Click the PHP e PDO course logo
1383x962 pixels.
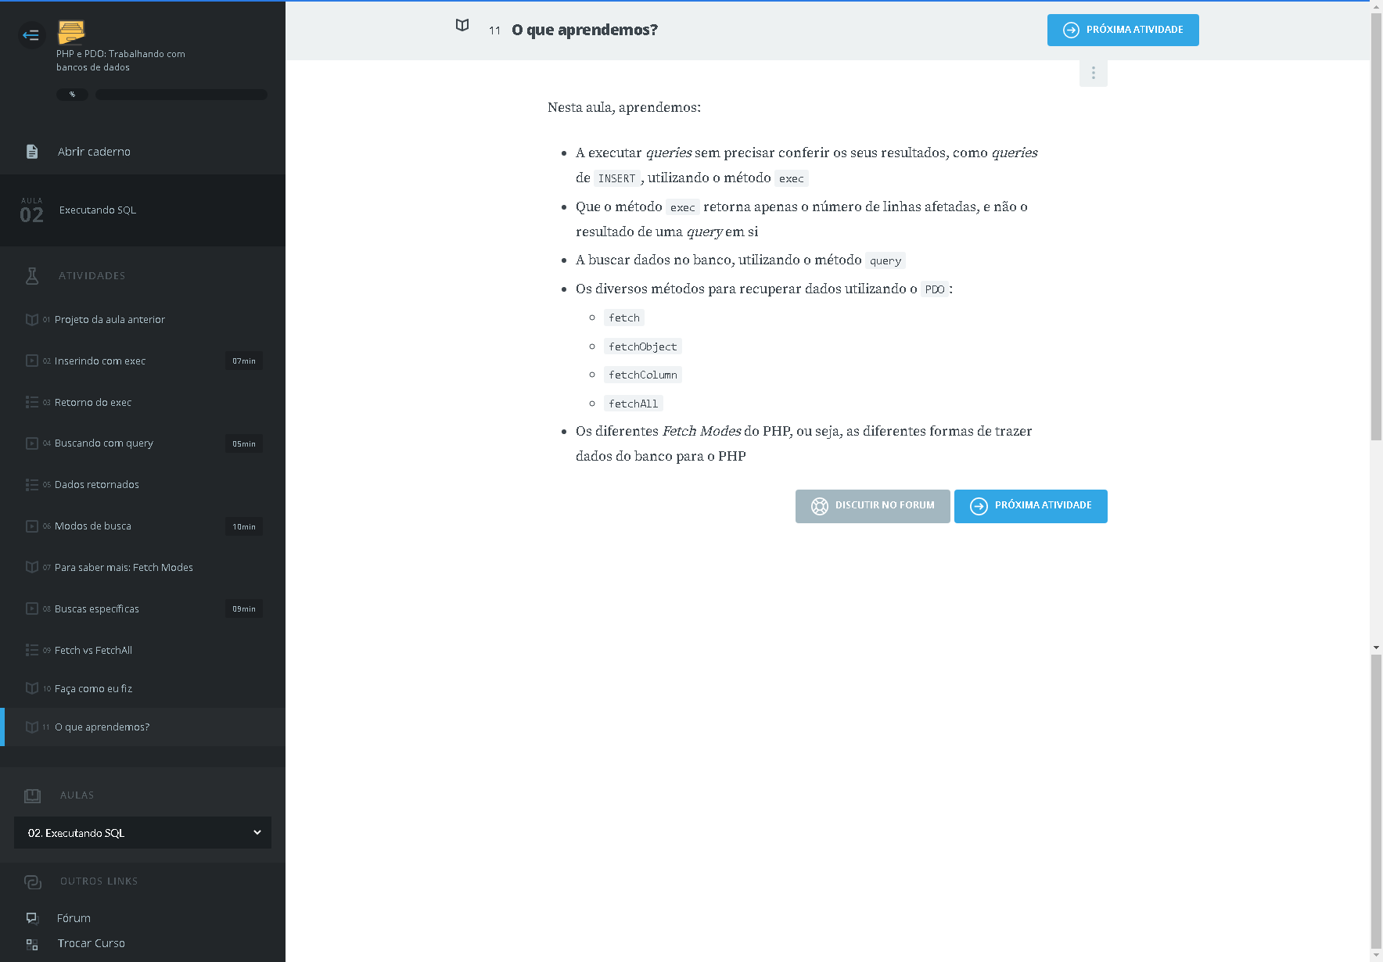click(x=71, y=32)
